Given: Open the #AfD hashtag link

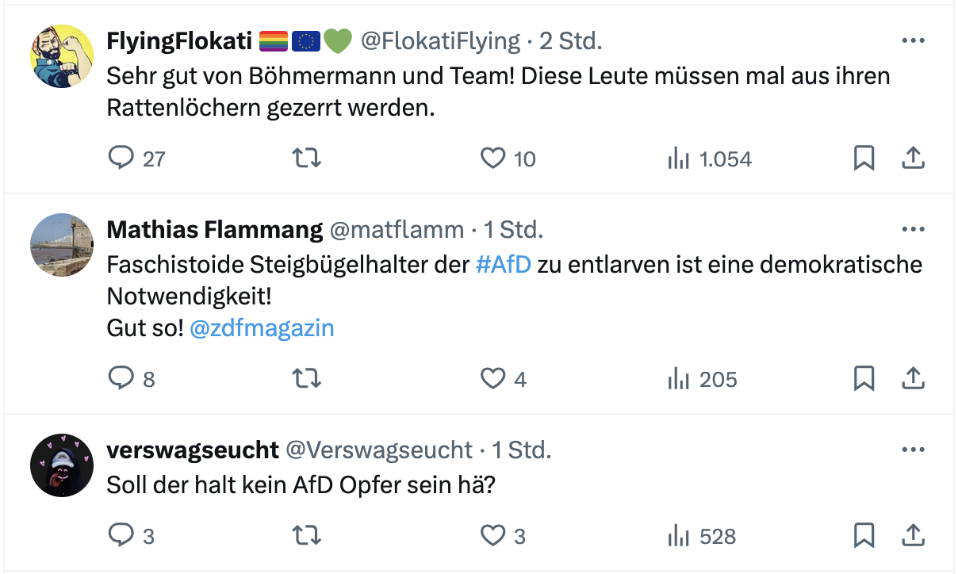Looking at the screenshot, I should (503, 265).
